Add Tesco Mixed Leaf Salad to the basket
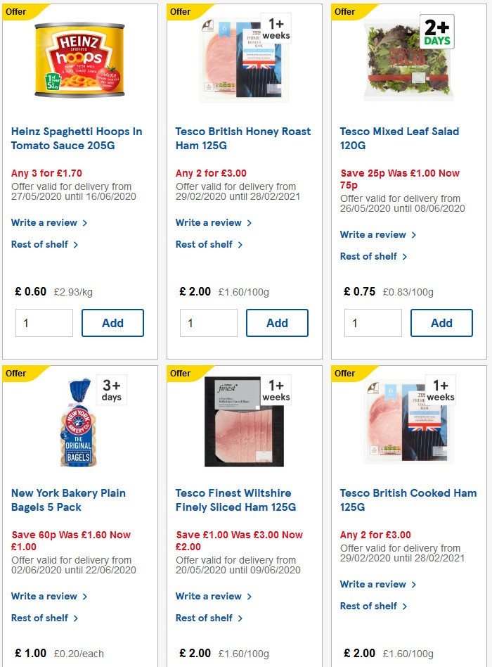Image resolution: width=492 pixels, height=667 pixels. tap(441, 323)
